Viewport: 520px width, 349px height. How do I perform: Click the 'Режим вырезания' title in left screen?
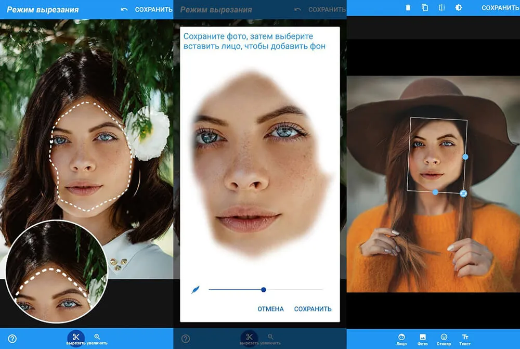43,9
